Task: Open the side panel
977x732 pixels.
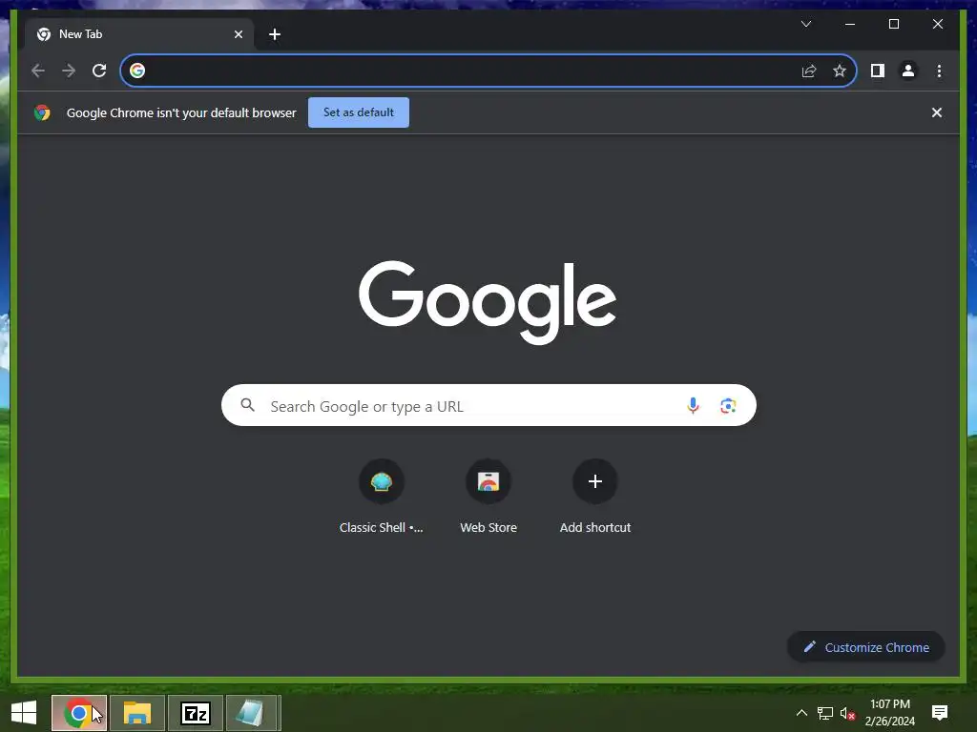Action: [x=878, y=71]
